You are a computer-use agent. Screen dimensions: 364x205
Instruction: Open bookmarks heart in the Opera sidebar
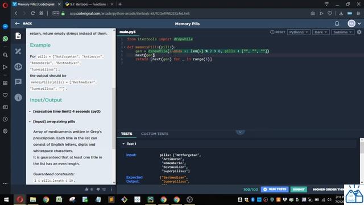(x=5, y=95)
